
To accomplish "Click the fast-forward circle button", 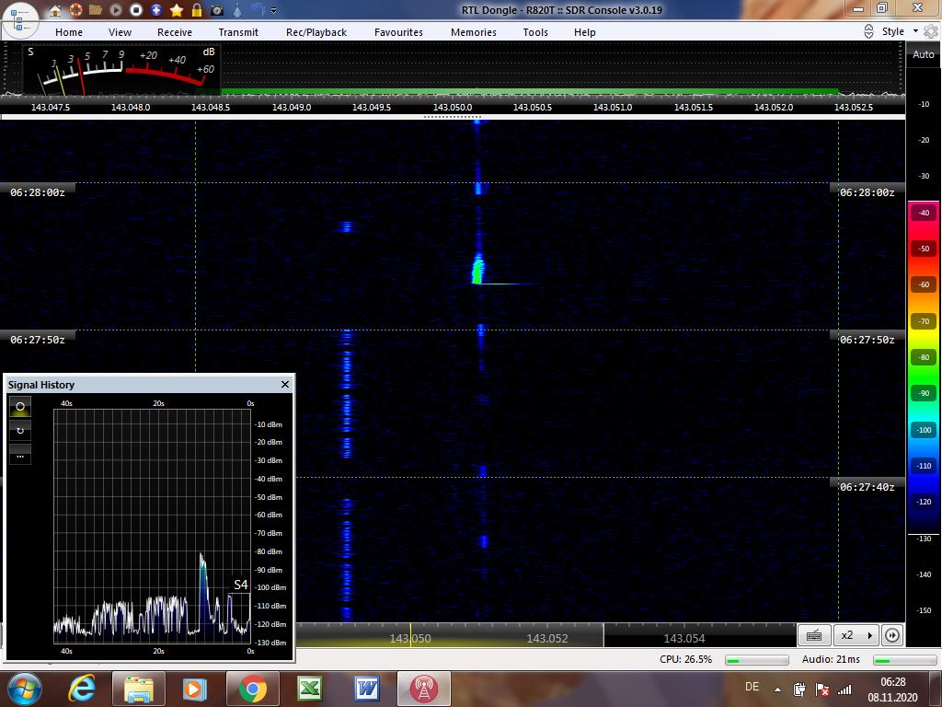I will 892,635.
